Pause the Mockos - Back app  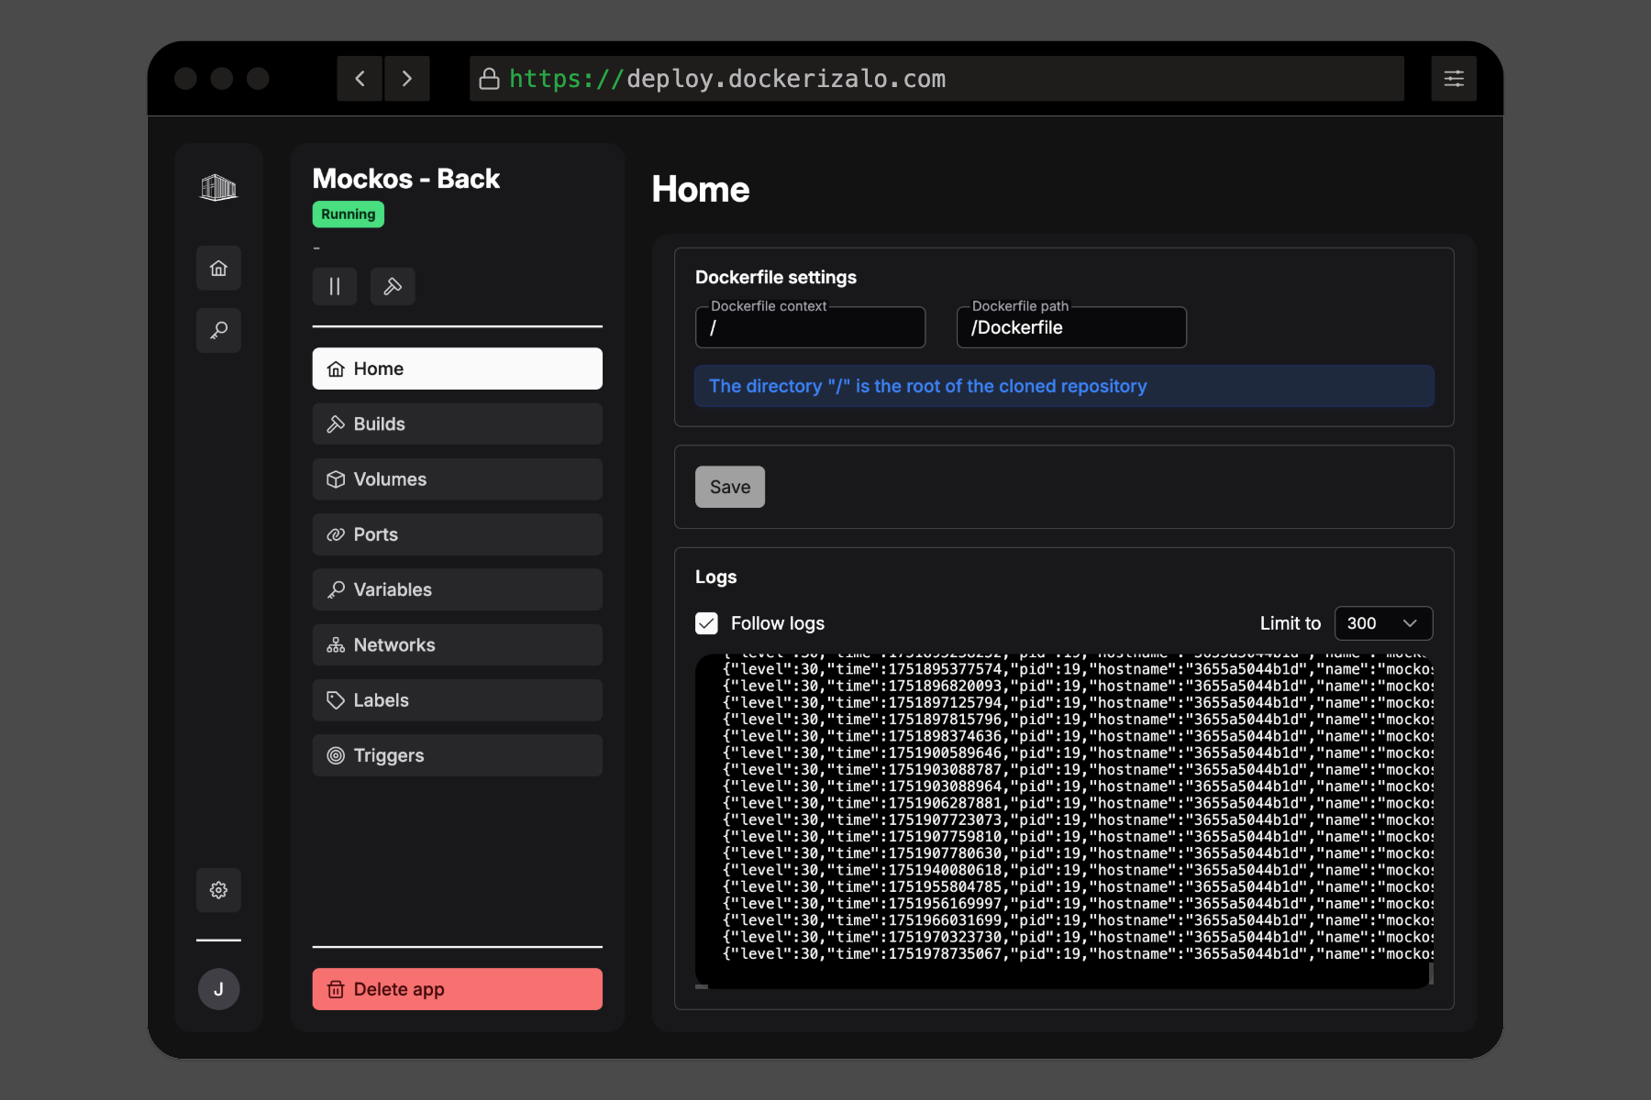point(335,287)
